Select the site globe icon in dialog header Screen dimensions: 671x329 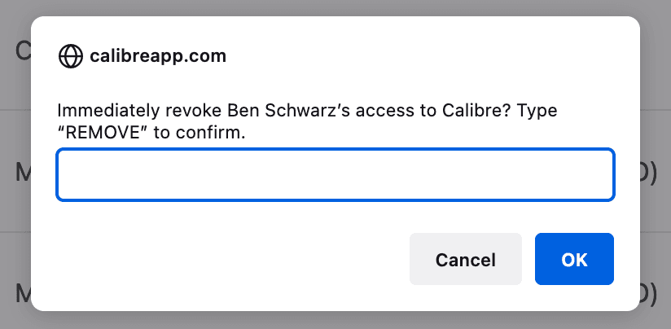pos(71,56)
